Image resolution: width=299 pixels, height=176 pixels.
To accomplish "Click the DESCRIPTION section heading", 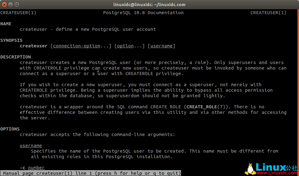I will tap(15, 57).
